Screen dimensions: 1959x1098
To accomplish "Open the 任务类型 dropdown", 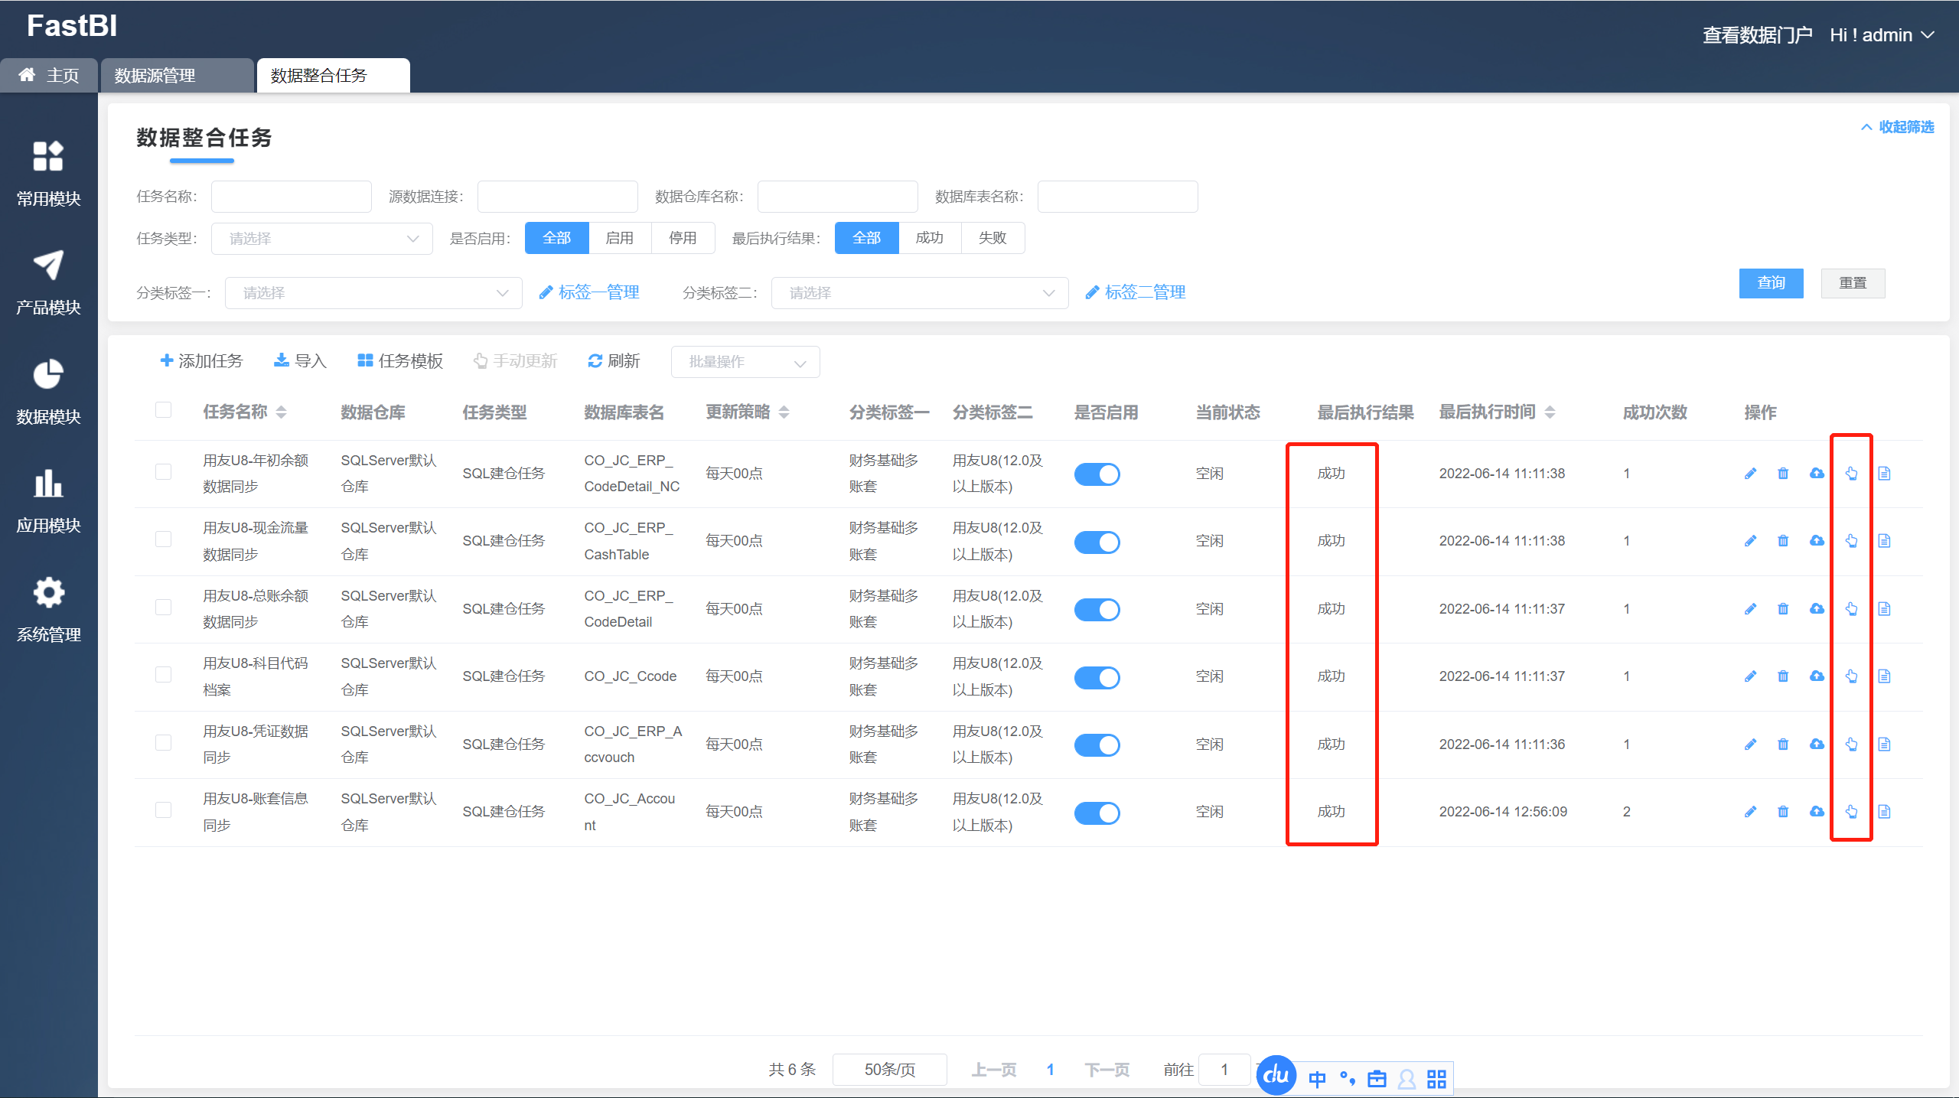I will (322, 239).
